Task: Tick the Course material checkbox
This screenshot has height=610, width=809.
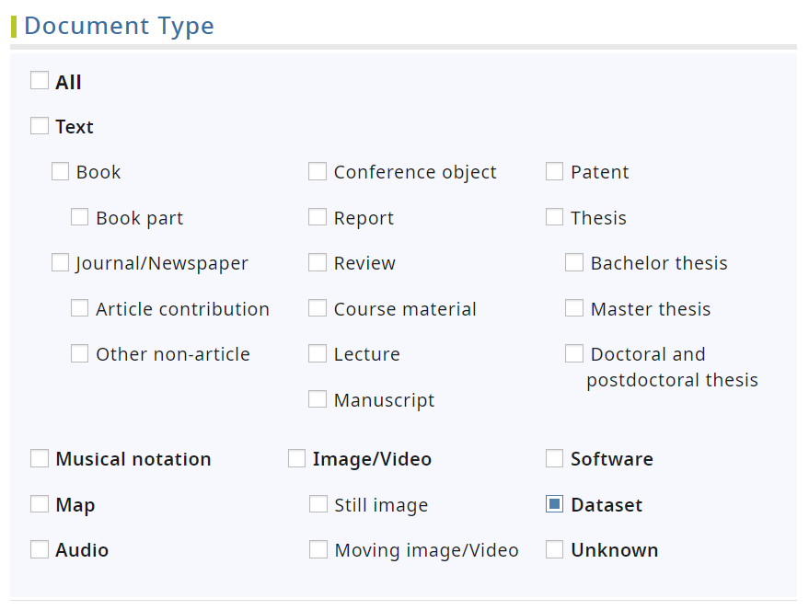Action: (318, 308)
